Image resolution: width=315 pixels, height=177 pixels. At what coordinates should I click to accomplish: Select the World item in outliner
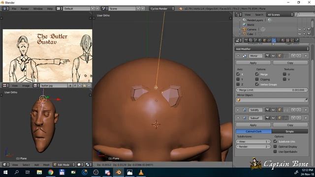pyautogui.click(x=251, y=25)
